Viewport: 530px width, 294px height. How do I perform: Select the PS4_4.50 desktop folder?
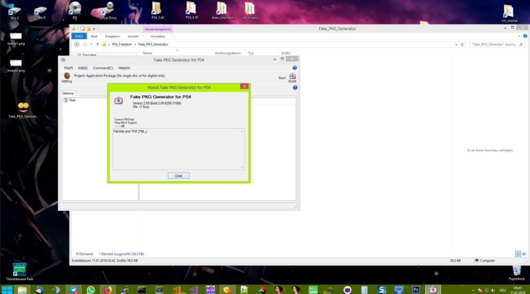tap(192, 11)
